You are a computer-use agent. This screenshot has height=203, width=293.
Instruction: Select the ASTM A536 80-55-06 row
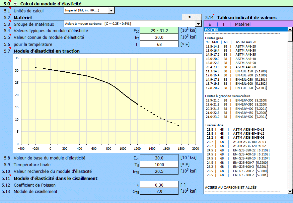(x=246, y=138)
